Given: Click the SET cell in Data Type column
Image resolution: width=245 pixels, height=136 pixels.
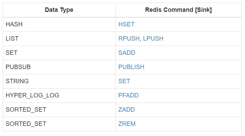Looking at the screenshot, I should click(x=12, y=53).
